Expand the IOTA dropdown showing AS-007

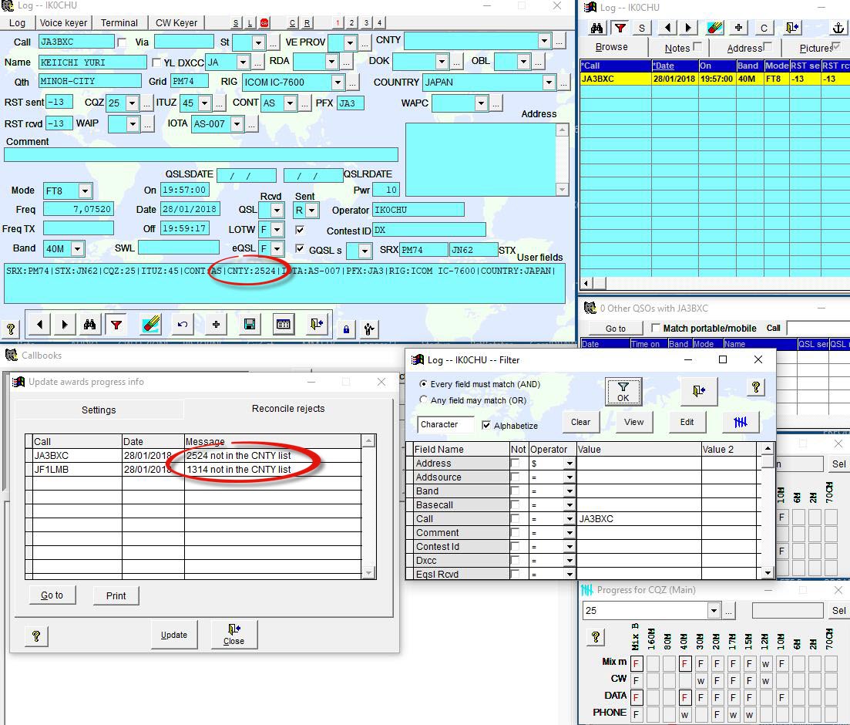tap(237, 124)
